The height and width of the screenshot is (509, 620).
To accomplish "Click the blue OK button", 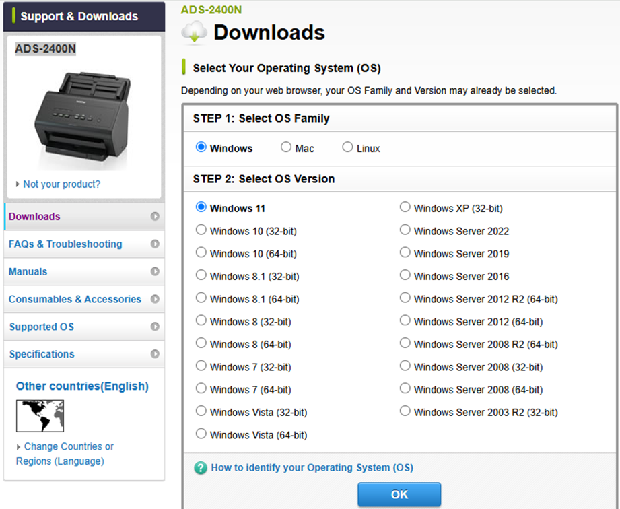I will tap(399, 494).
